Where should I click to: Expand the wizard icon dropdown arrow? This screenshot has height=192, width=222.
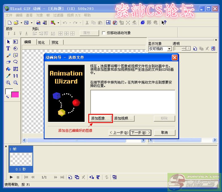pyautogui.click(x=58, y=23)
